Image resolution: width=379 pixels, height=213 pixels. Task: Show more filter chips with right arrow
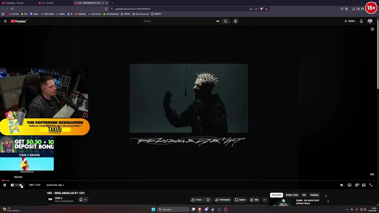[x=326, y=196]
